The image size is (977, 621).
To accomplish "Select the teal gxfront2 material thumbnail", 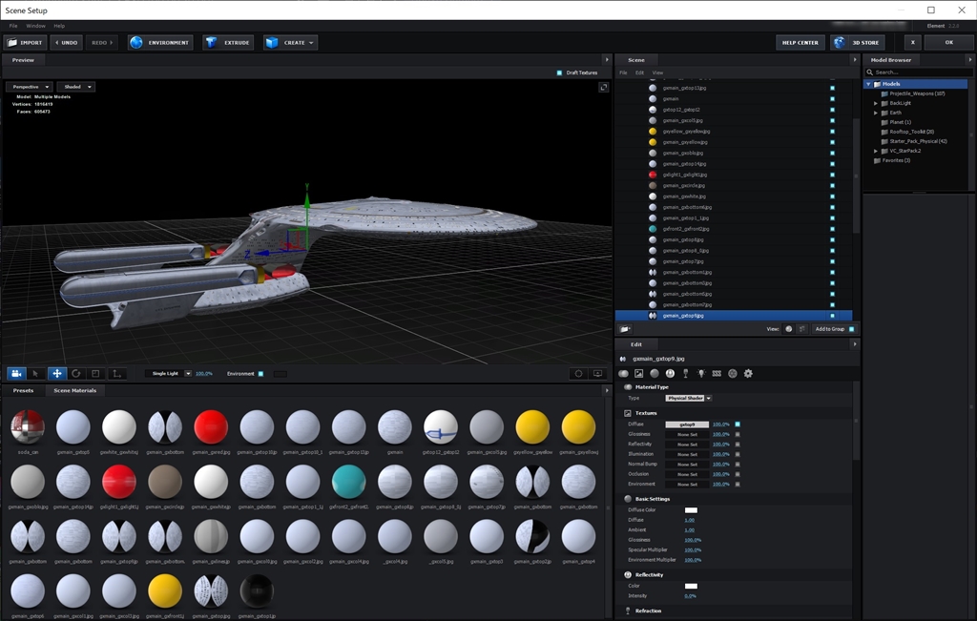I will coord(348,482).
